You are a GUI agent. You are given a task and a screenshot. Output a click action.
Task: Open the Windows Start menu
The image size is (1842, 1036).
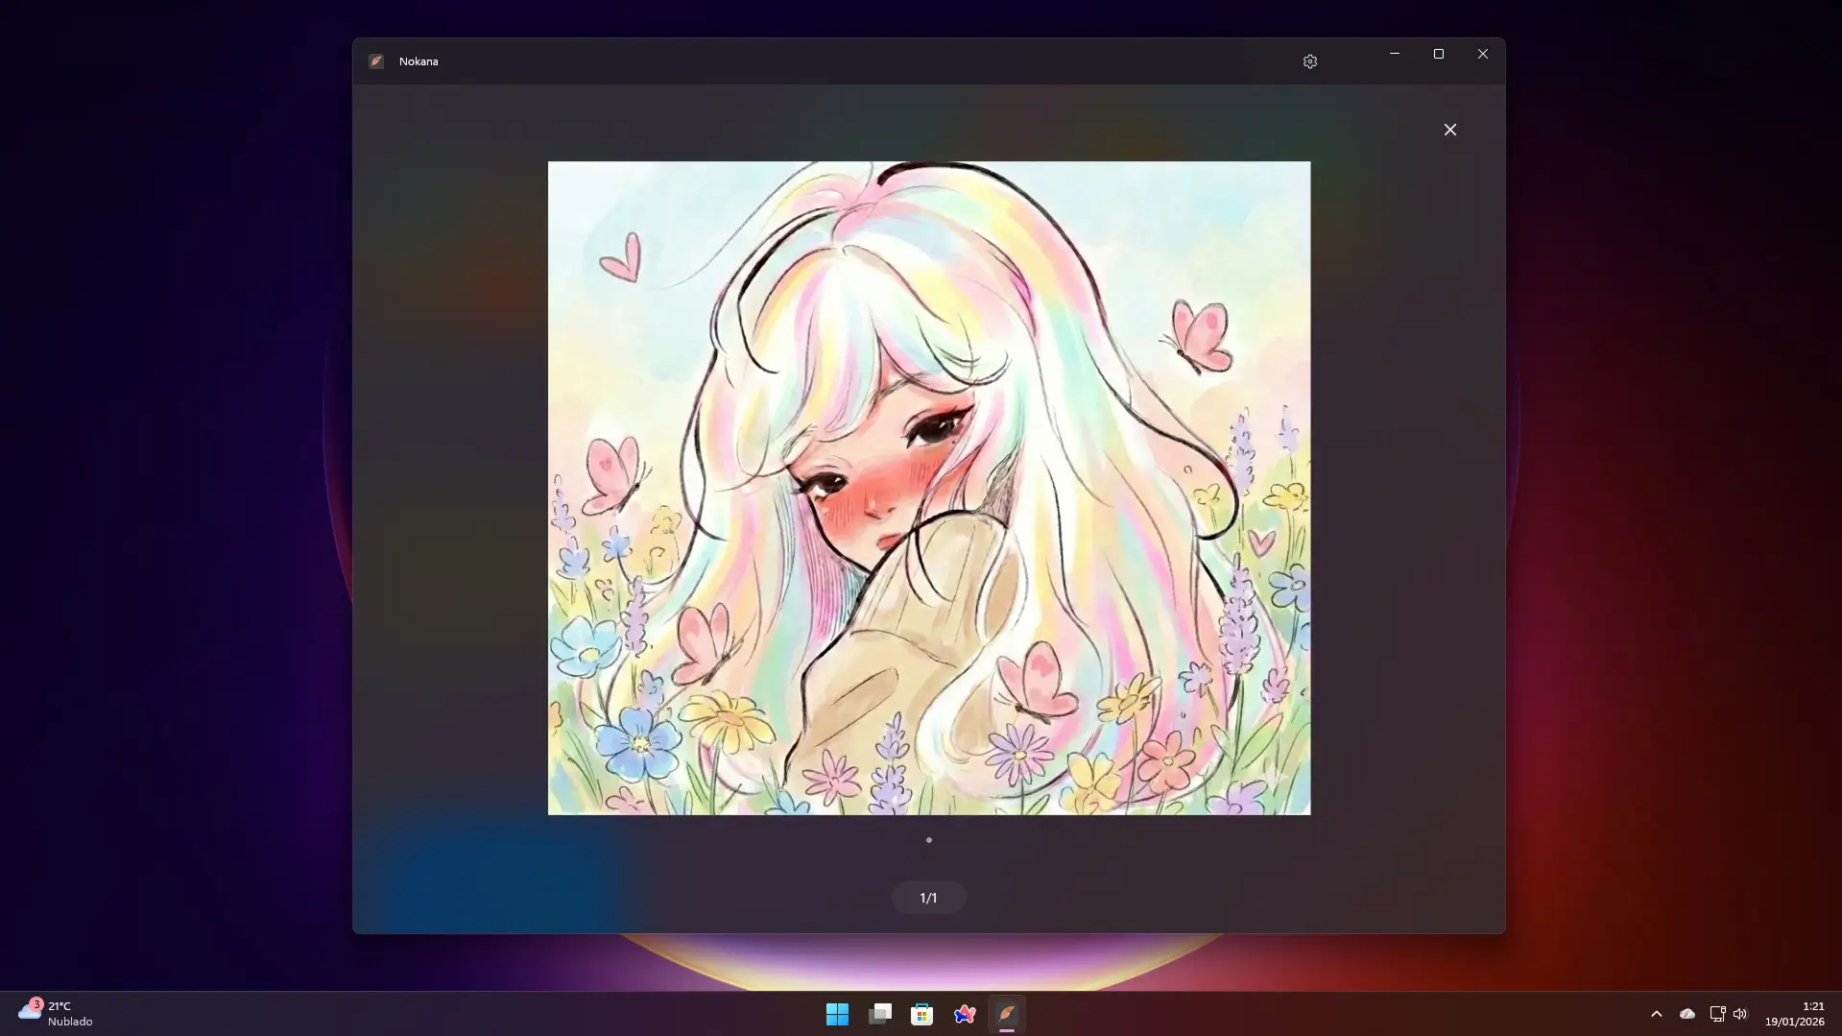click(x=837, y=1014)
